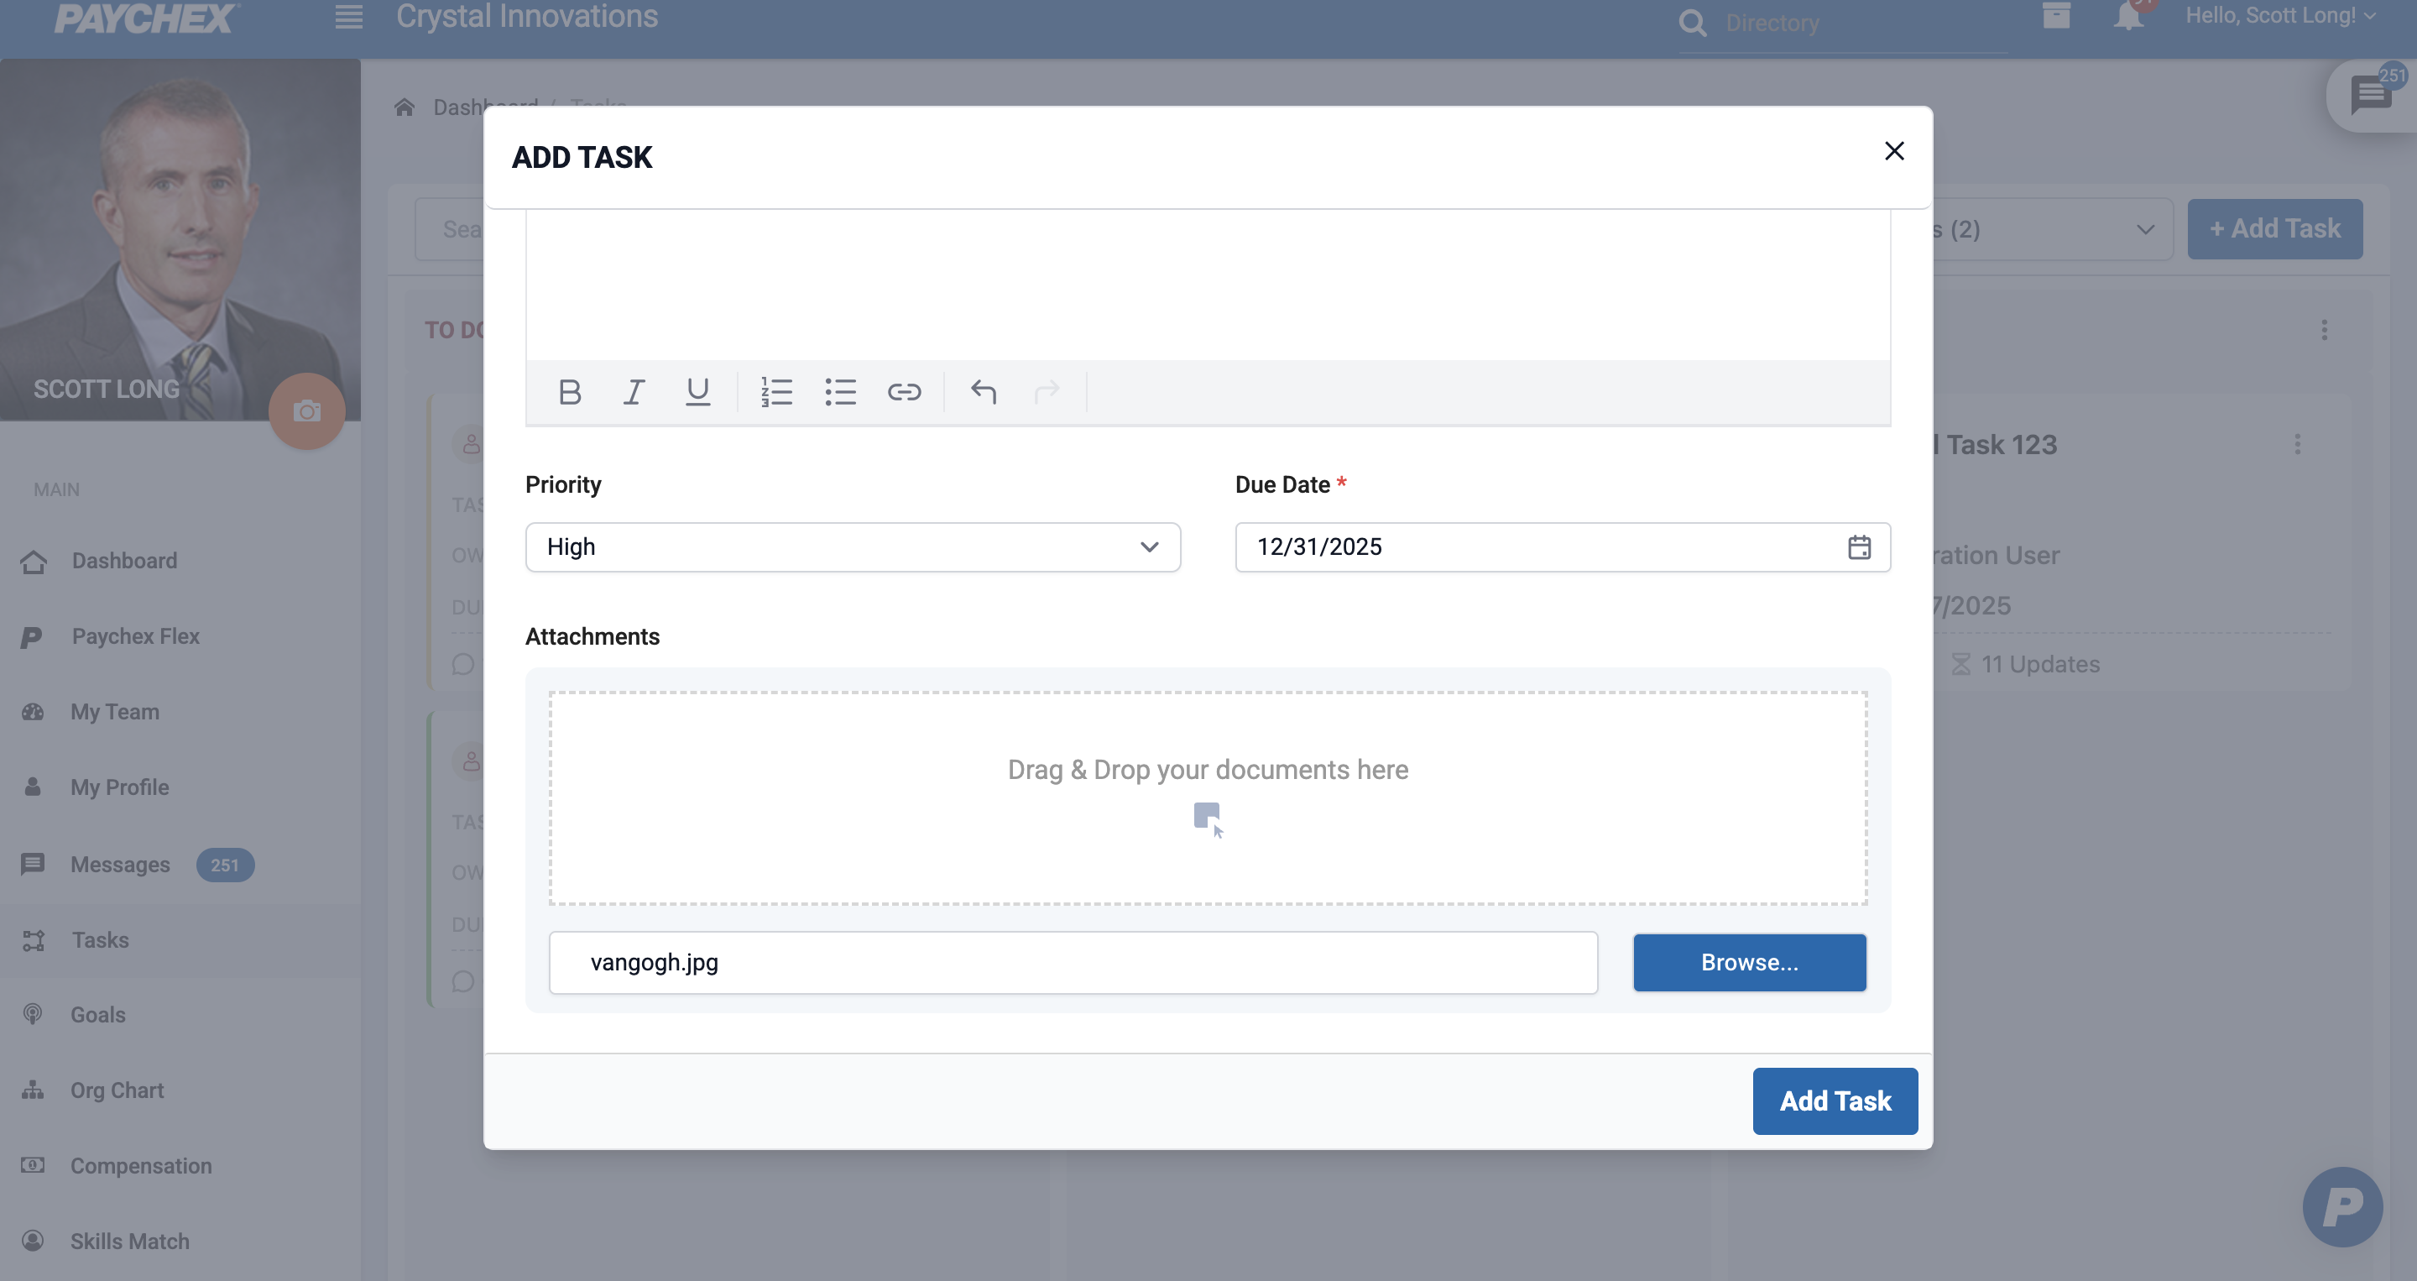Image resolution: width=2417 pixels, height=1281 pixels.
Task: Click the insert link icon
Action: (x=904, y=391)
